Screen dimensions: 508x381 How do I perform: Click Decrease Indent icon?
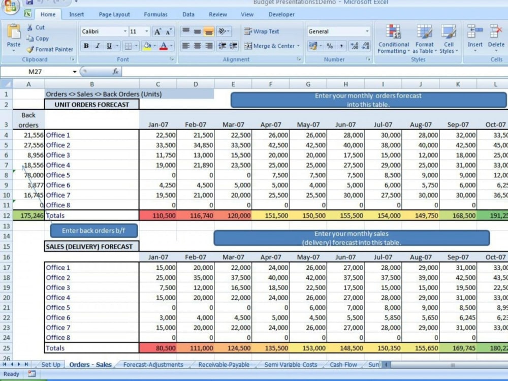point(223,46)
